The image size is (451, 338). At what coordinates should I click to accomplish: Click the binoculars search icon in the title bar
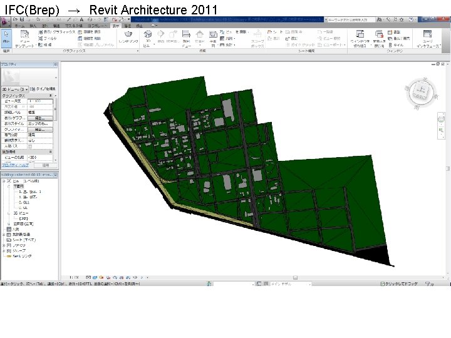(x=379, y=19)
